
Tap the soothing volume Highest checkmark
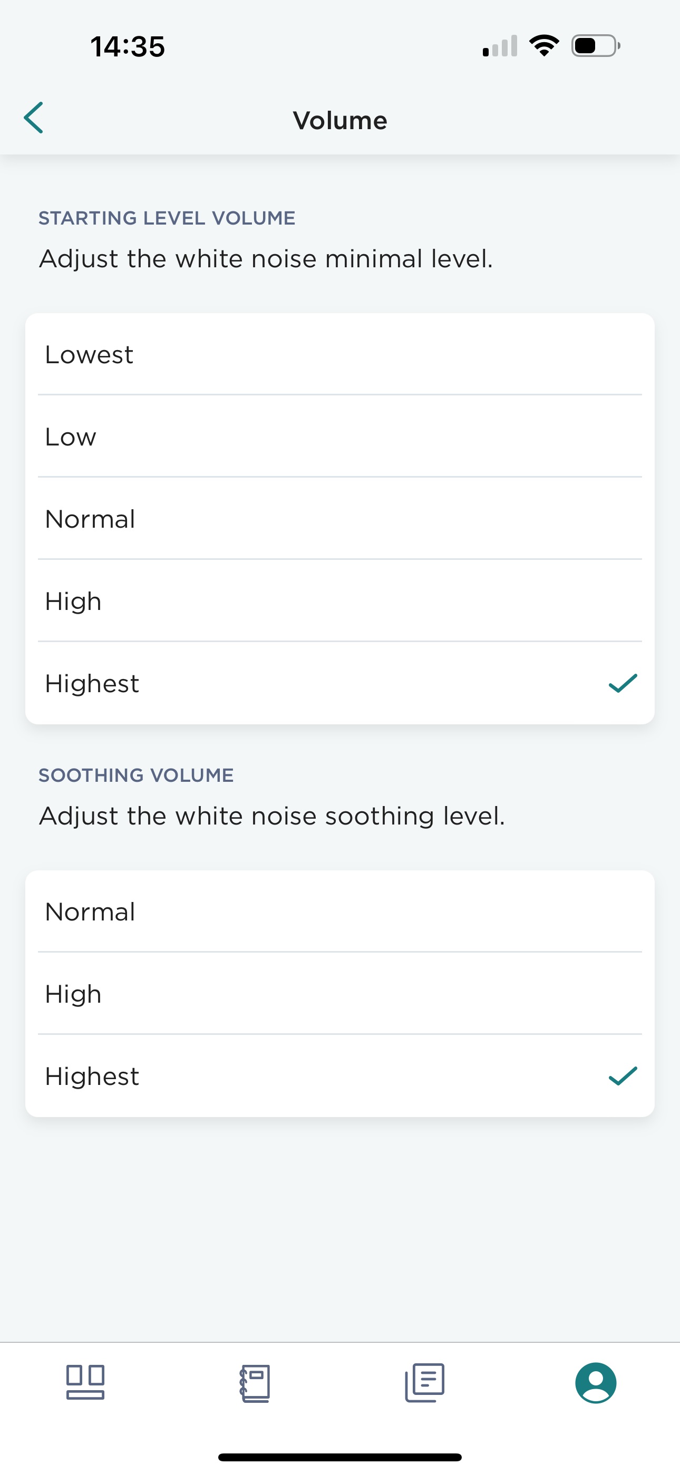click(623, 1077)
